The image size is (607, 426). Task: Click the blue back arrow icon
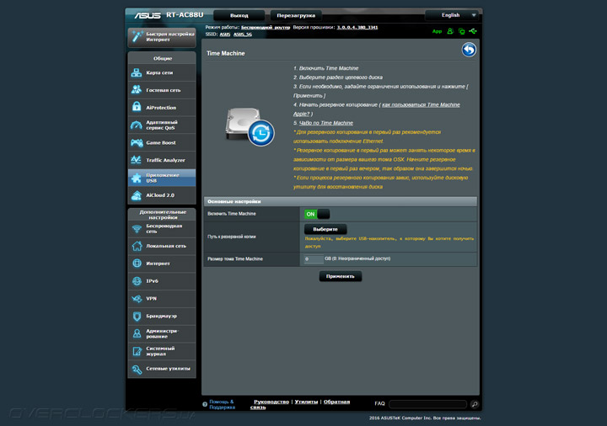click(x=469, y=51)
